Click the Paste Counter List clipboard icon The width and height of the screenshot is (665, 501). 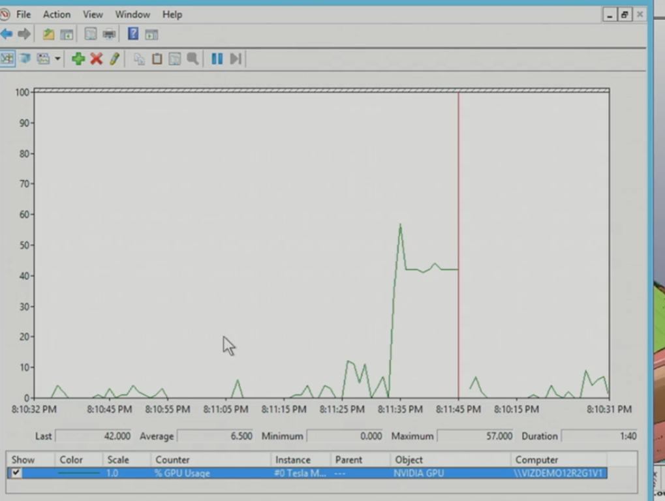click(157, 59)
